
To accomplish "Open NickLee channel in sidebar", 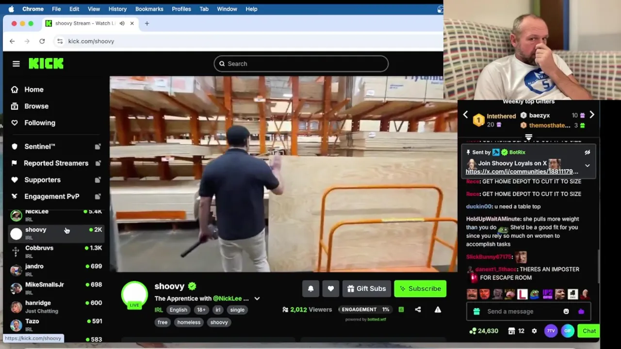I will click(x=56, y=215).
